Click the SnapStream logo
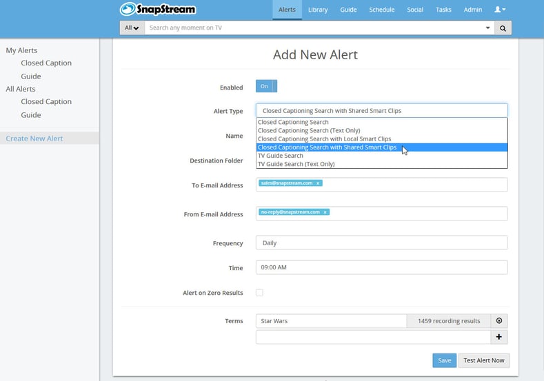Image resolution: width=544 pixels, height=381 pixels. click(157, 10)
